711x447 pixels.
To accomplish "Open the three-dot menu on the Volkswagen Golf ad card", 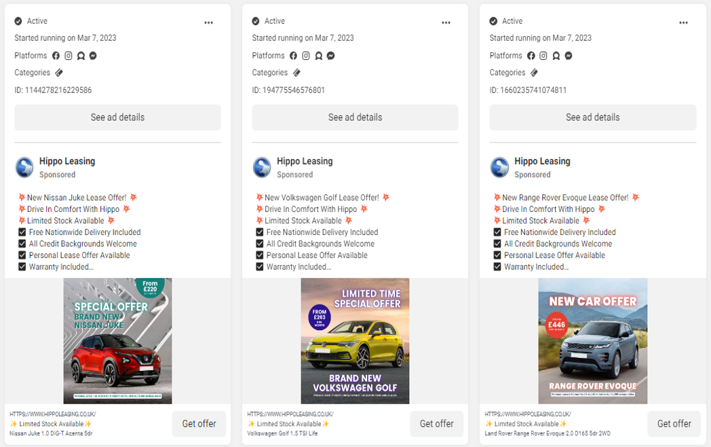I will pyautogui.click(x=446, y=22).
